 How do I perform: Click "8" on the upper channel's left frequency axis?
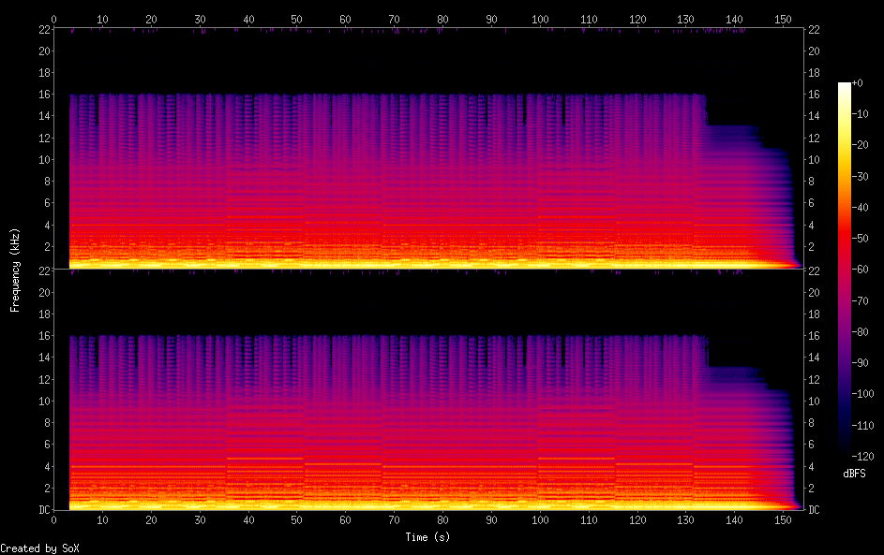48,182
